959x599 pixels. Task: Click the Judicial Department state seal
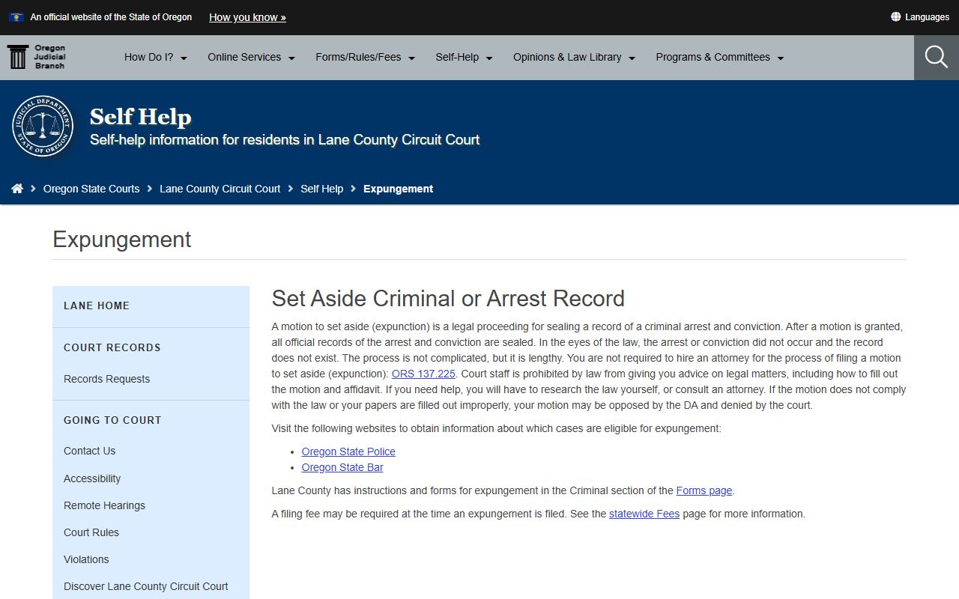(x=43, y=126)
